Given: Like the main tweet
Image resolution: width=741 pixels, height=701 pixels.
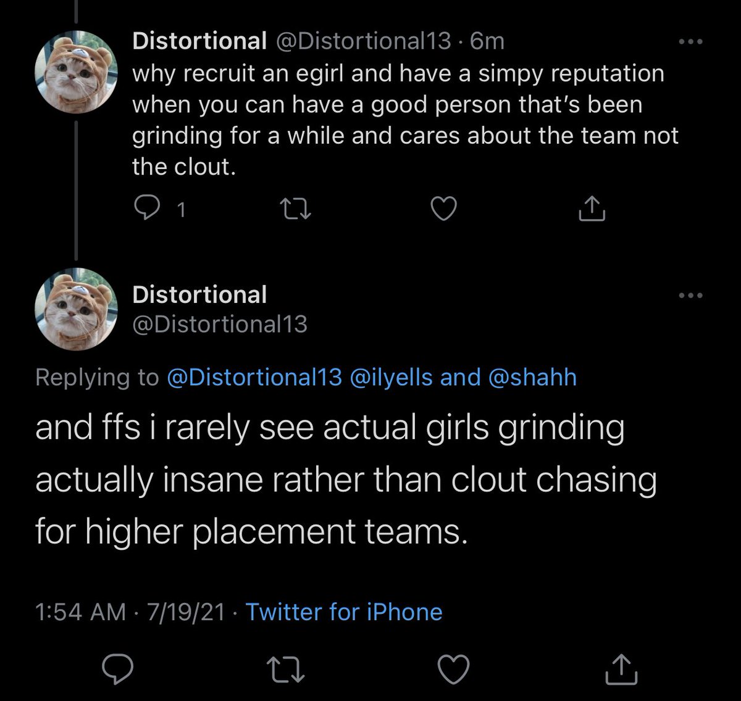Looking at the screenshot, I should (453, 669).
